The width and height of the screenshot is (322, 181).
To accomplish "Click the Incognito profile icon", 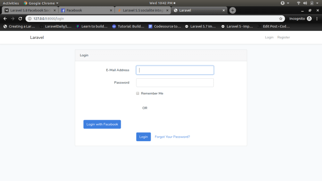I will tap(309, 19).
